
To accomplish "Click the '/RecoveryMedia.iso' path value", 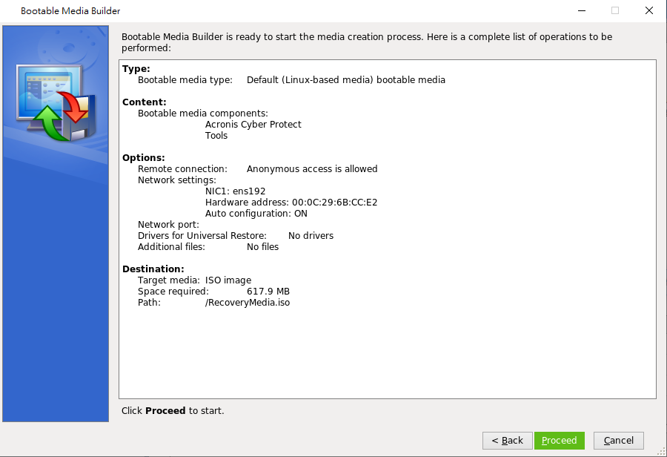I will click(247, 303).
